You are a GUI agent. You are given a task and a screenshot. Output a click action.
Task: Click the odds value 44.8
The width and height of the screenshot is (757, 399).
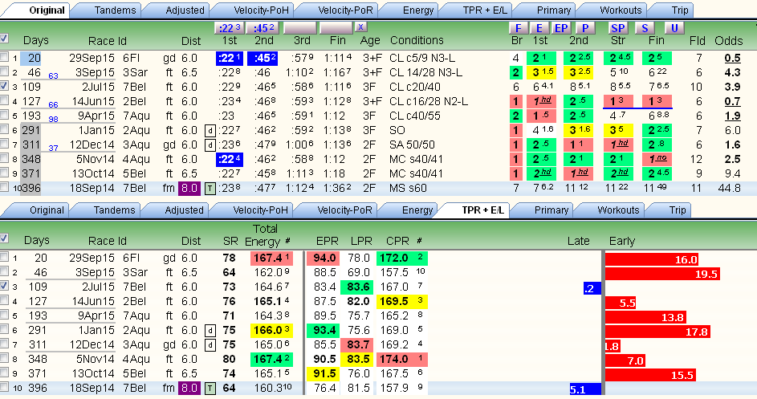[729, 188]
